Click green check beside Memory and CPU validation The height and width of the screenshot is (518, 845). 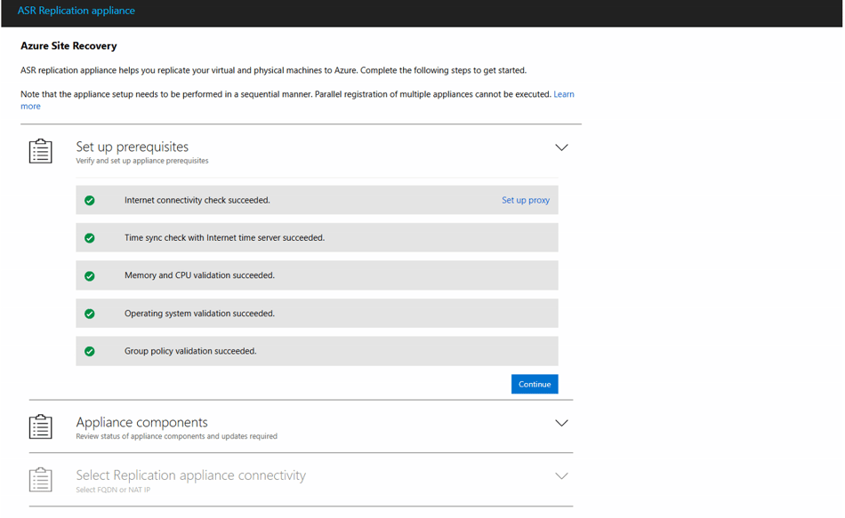pos(90,275)
